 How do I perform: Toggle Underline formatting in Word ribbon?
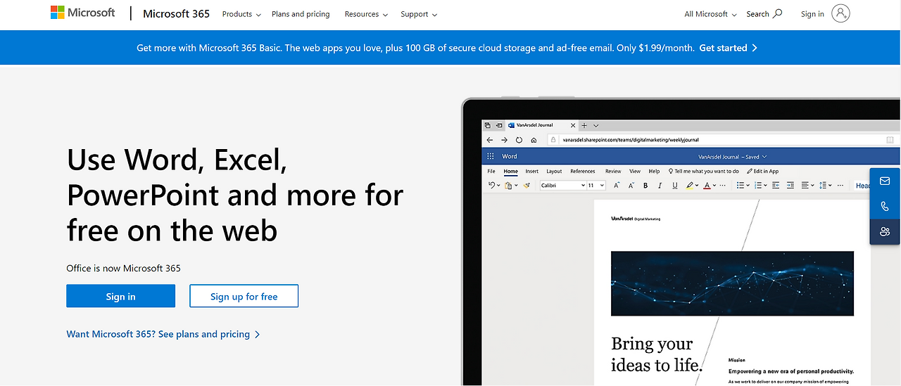coord(674,186)
